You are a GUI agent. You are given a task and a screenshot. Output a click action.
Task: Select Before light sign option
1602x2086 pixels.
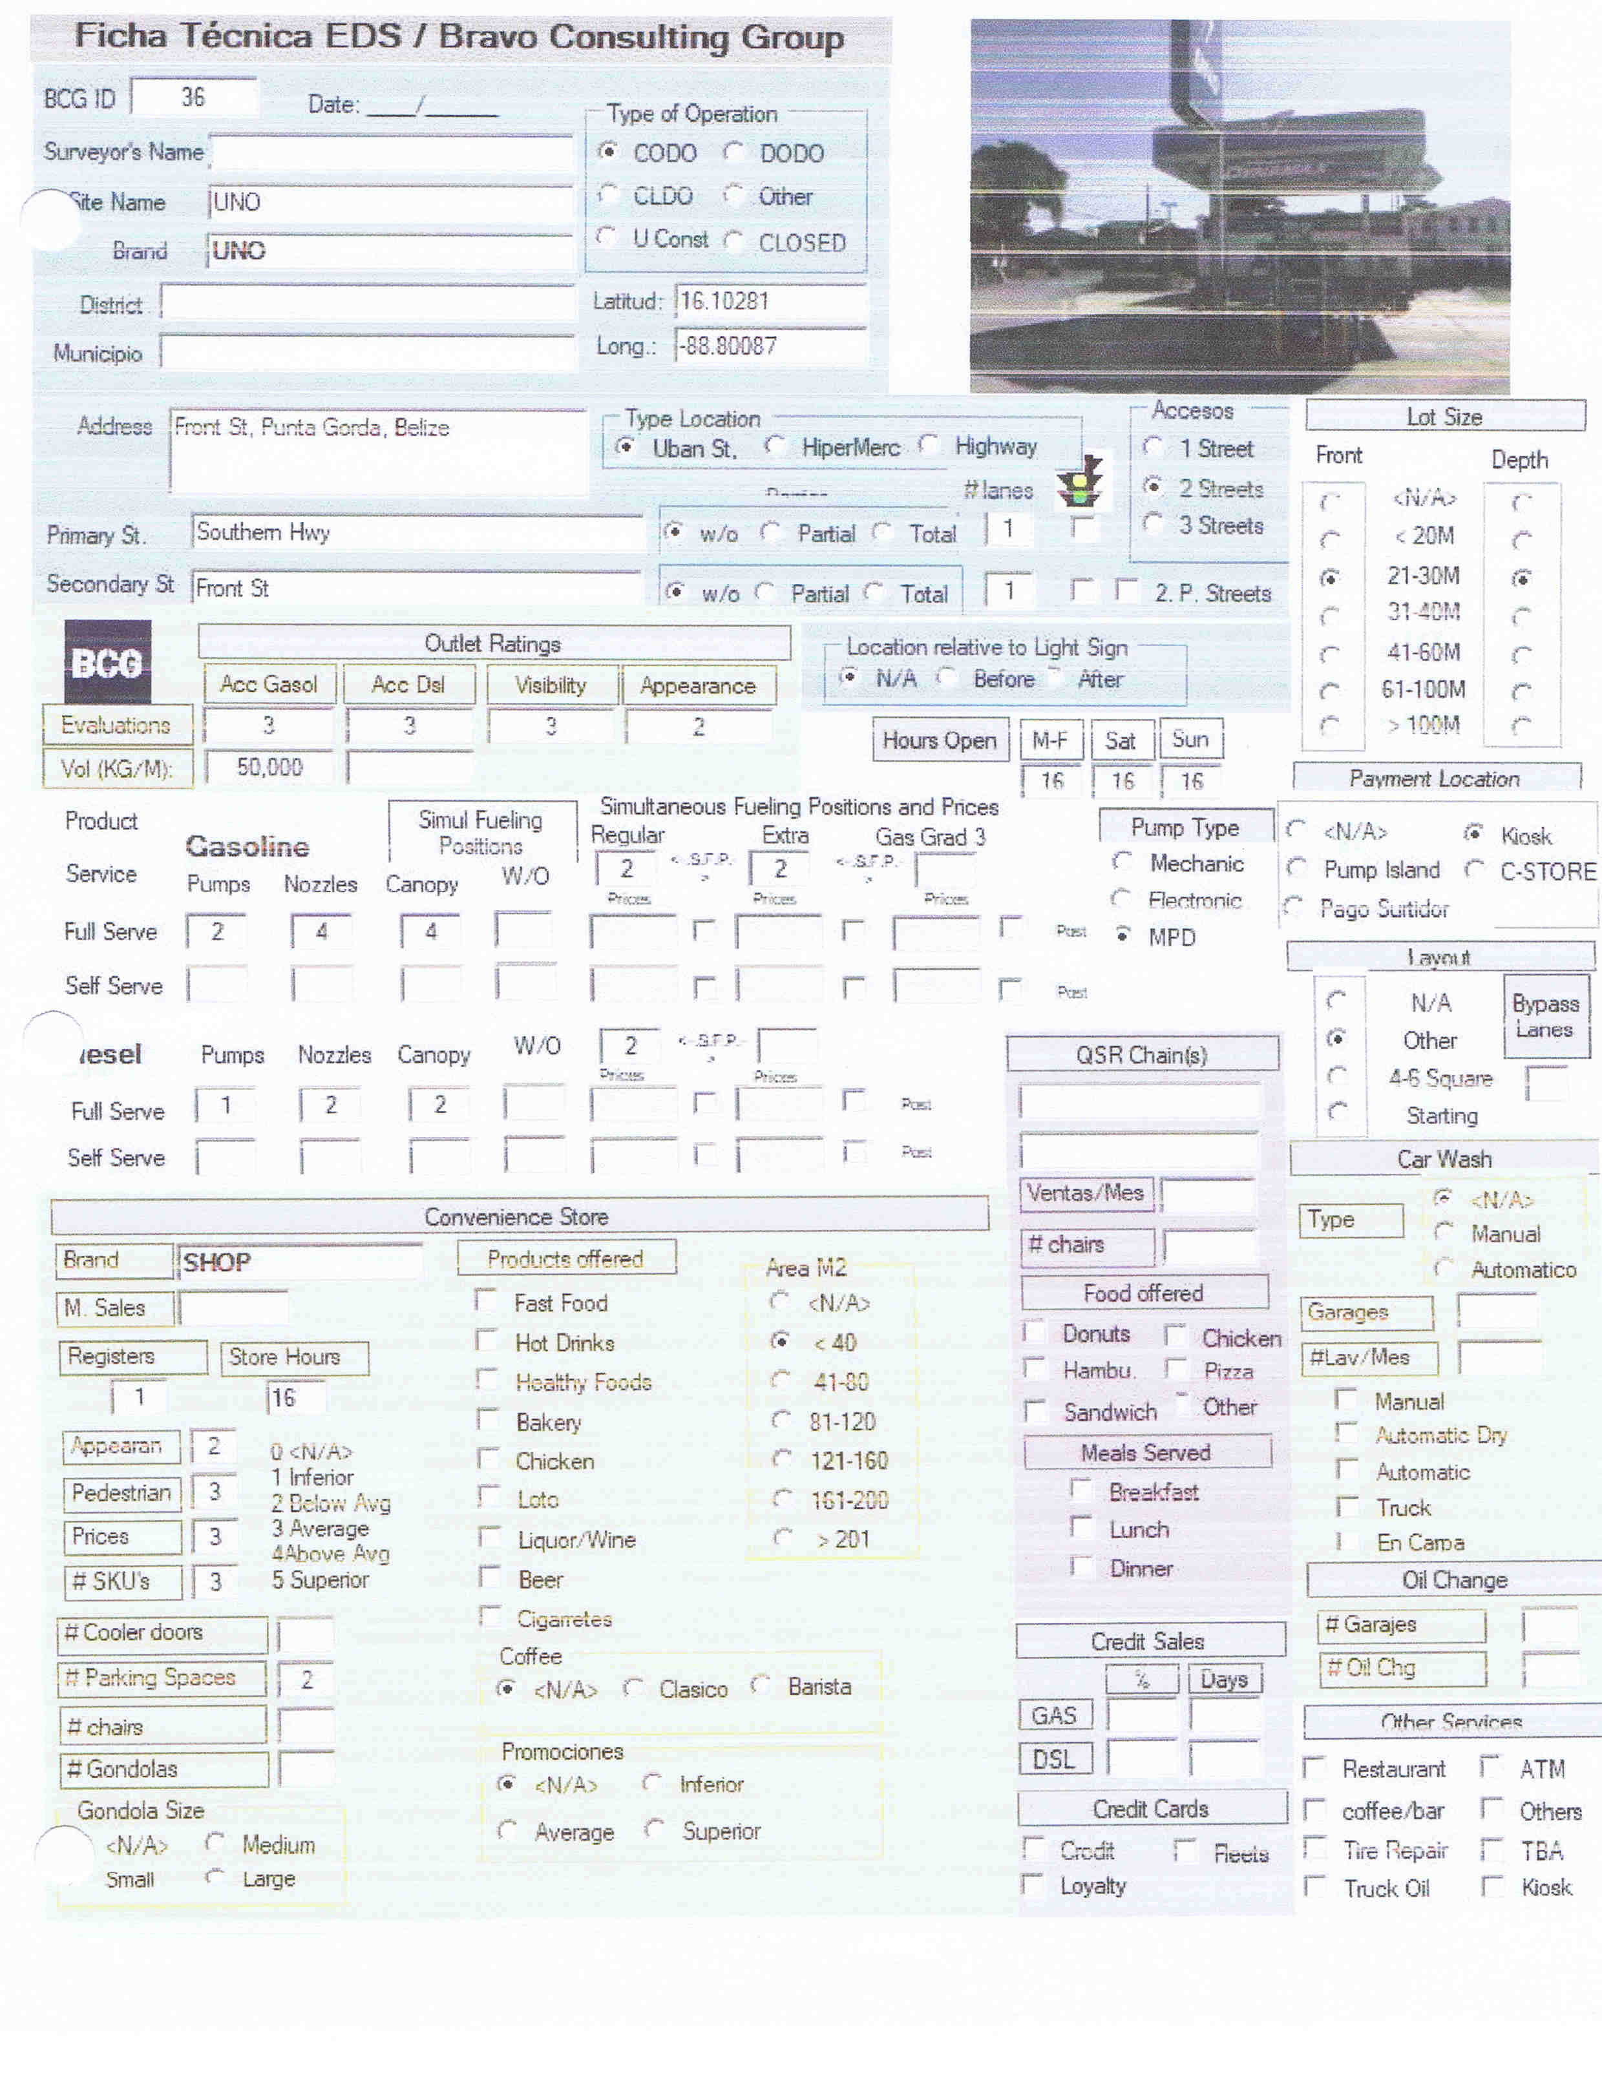[946, 677]
